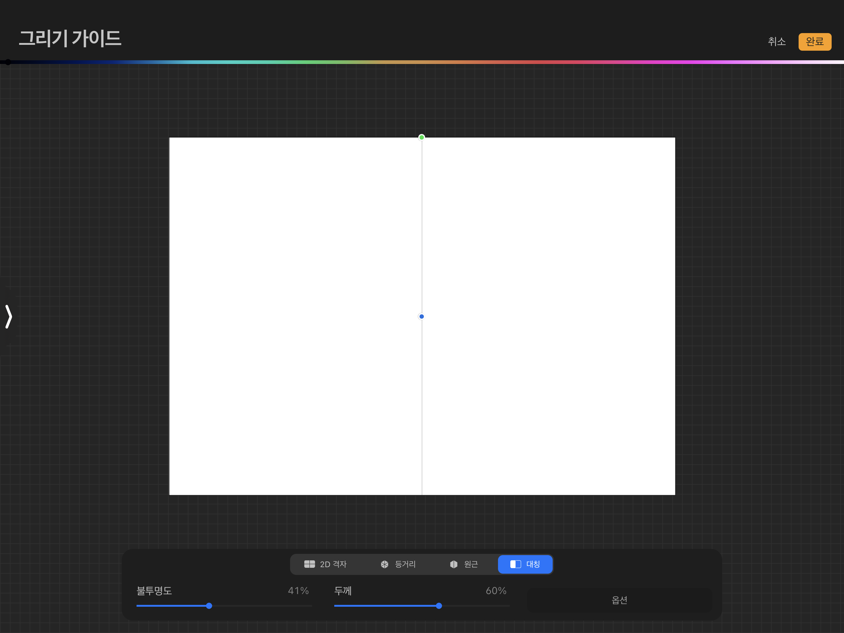844x633 pixels.
Task: Select the 대칭 symmetry tab label
Action: click(533, 564)
